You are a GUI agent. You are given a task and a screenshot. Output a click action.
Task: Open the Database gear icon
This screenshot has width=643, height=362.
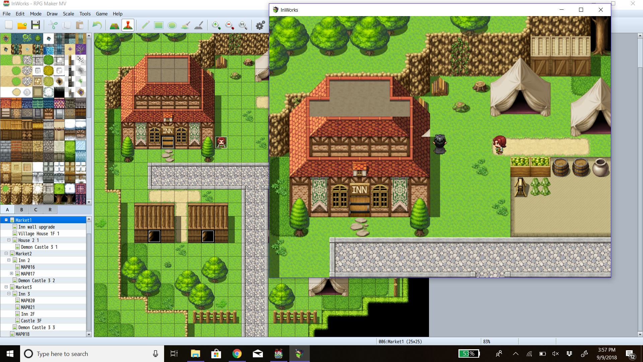pos(260,25)
